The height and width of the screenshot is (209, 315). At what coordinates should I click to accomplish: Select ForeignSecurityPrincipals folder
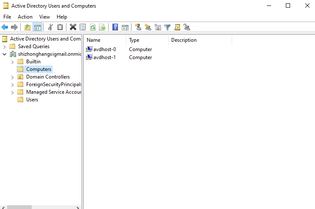pos(54,84)
